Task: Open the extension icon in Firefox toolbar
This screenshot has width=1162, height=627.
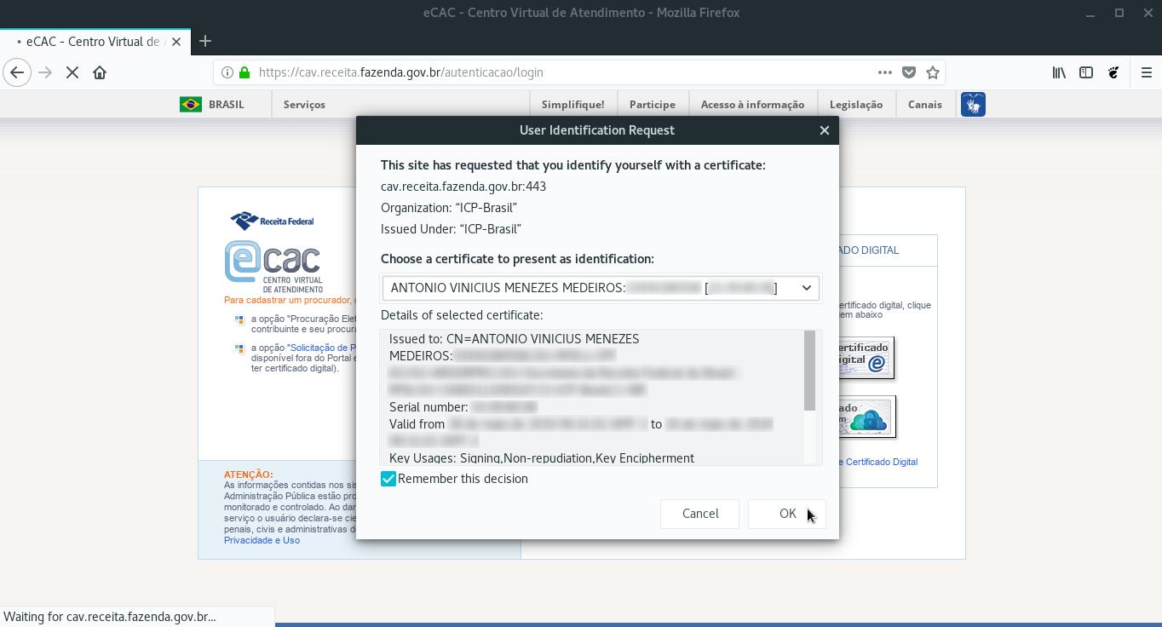Action: [1113, 72]
